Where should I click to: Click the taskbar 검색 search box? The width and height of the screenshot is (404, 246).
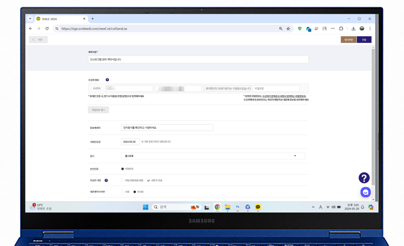click(x=177, y=207)
